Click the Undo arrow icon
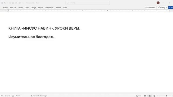173x97 pixels. tap(5, 3)
